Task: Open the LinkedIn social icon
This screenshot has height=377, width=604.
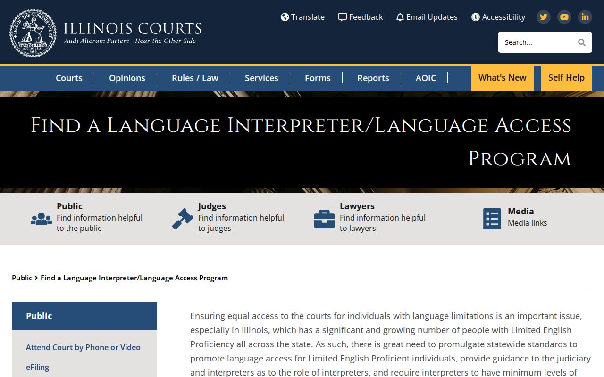Action: click(x=585, y=17)
